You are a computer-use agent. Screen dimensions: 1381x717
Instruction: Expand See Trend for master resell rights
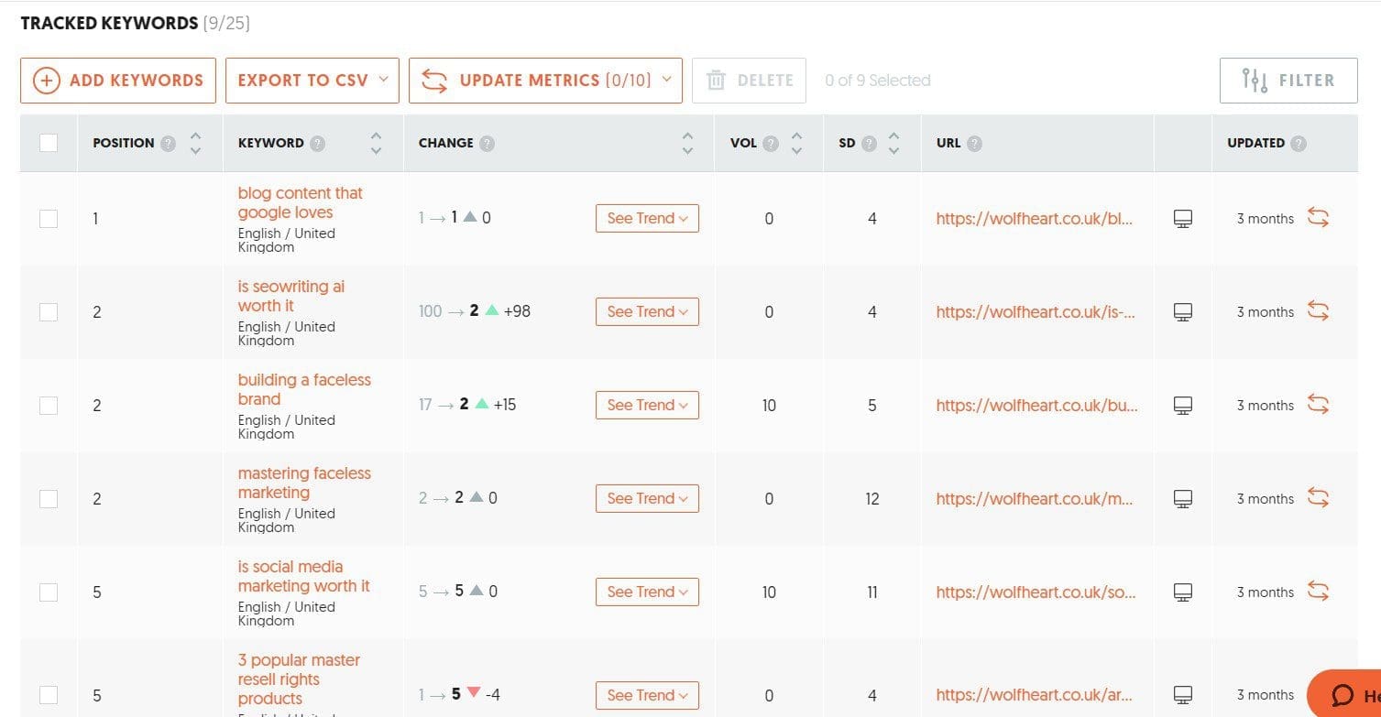[x=647, y=695]
